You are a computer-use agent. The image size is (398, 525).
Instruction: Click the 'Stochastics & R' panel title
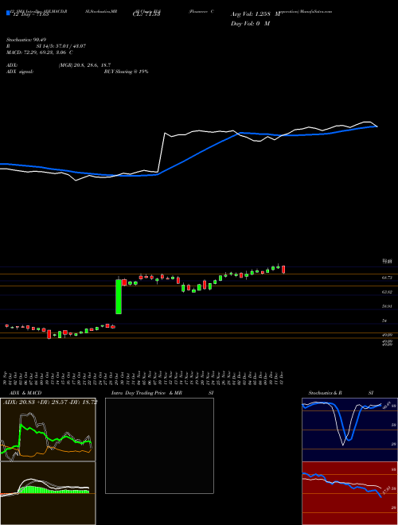pos(326,393)
